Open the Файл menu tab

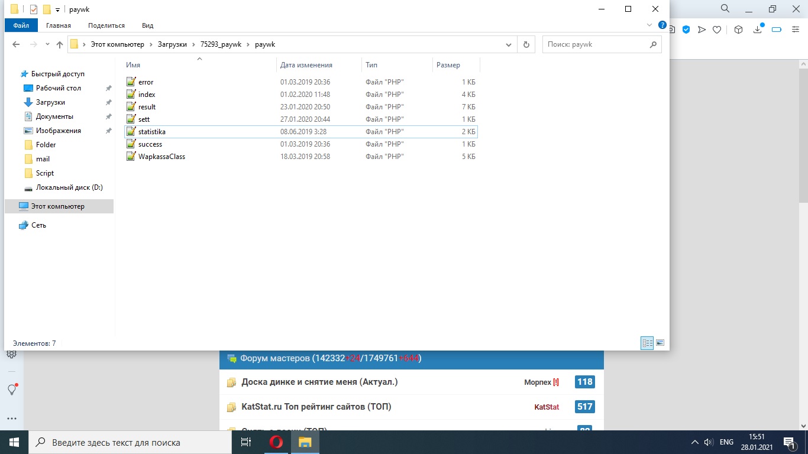[21, 25]
